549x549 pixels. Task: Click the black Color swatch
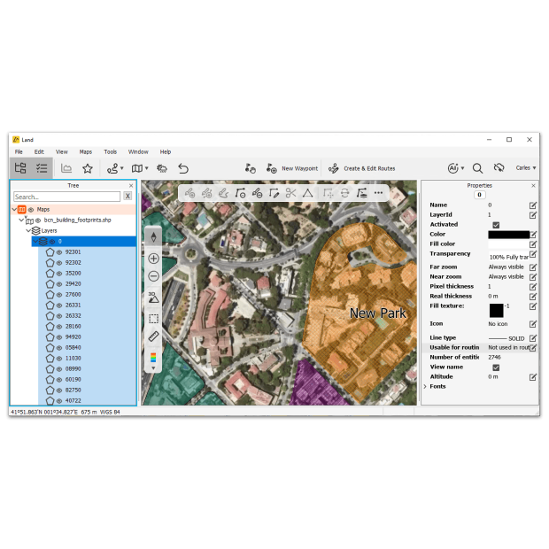click(x=508, y=235)
